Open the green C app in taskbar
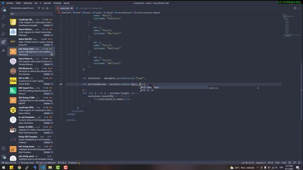The width and height of the screenshot is (303, 170). [58, 168]
